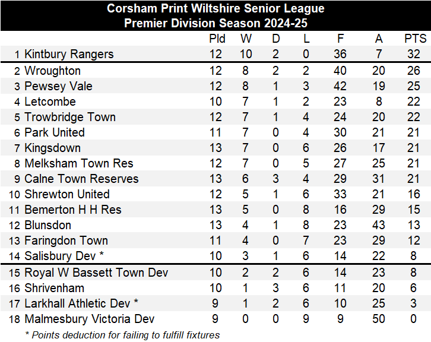Click the league title header text
431x342 pixels.
pyautogui.click(x=215, y=9)
